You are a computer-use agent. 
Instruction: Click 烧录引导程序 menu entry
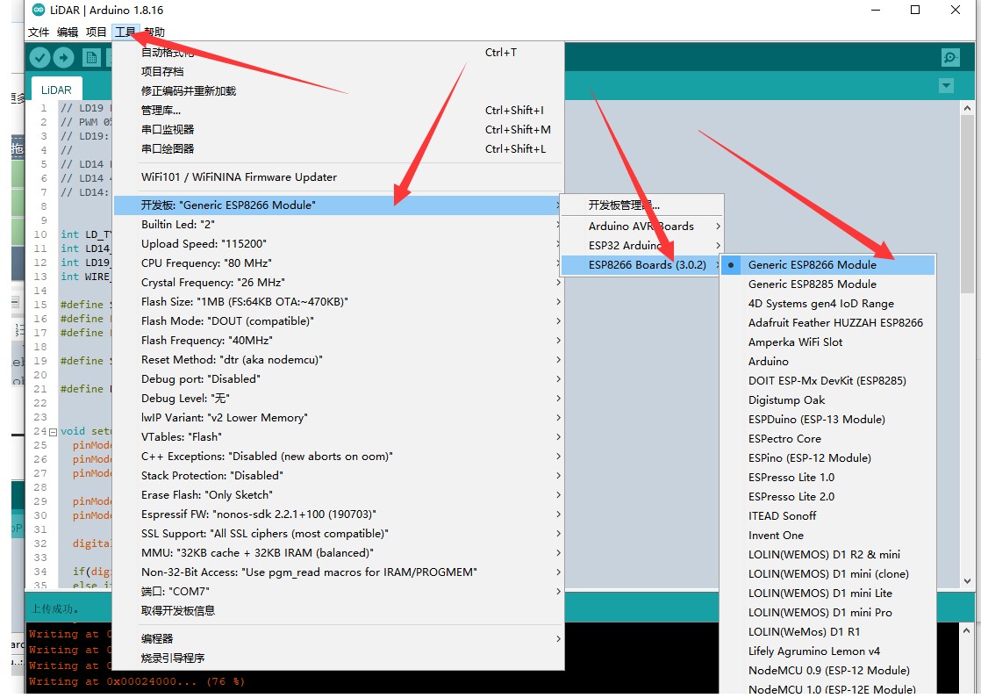tap(339, 658)
